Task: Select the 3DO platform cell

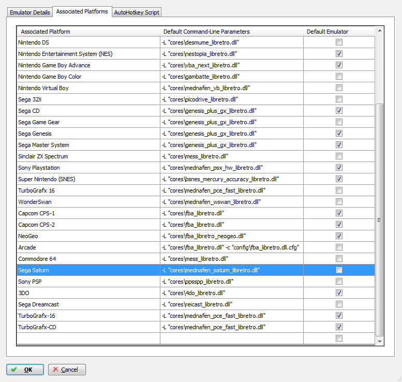Action: tap(88, 293)
